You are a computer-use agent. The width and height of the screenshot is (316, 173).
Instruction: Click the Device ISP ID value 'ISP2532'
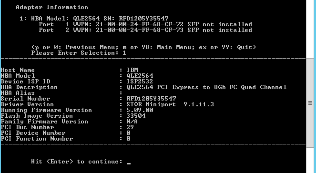click(x=140, y=81)
